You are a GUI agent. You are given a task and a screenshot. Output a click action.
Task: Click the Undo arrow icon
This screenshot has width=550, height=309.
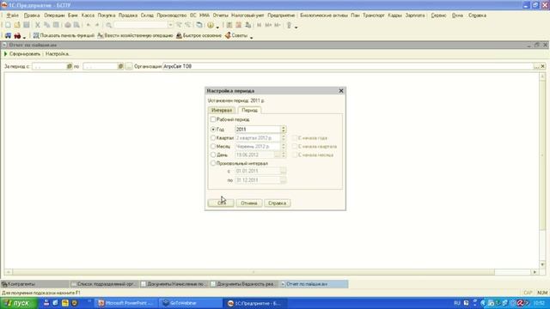(89, 25)
